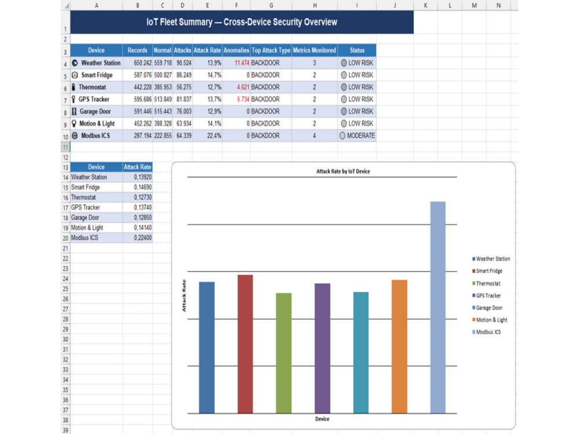Click Garage Door normal value 515.443

click(x=163, y=112)
